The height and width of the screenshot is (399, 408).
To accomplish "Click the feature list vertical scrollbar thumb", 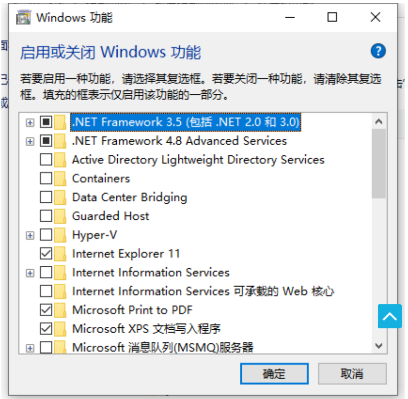I will point(379,163).
